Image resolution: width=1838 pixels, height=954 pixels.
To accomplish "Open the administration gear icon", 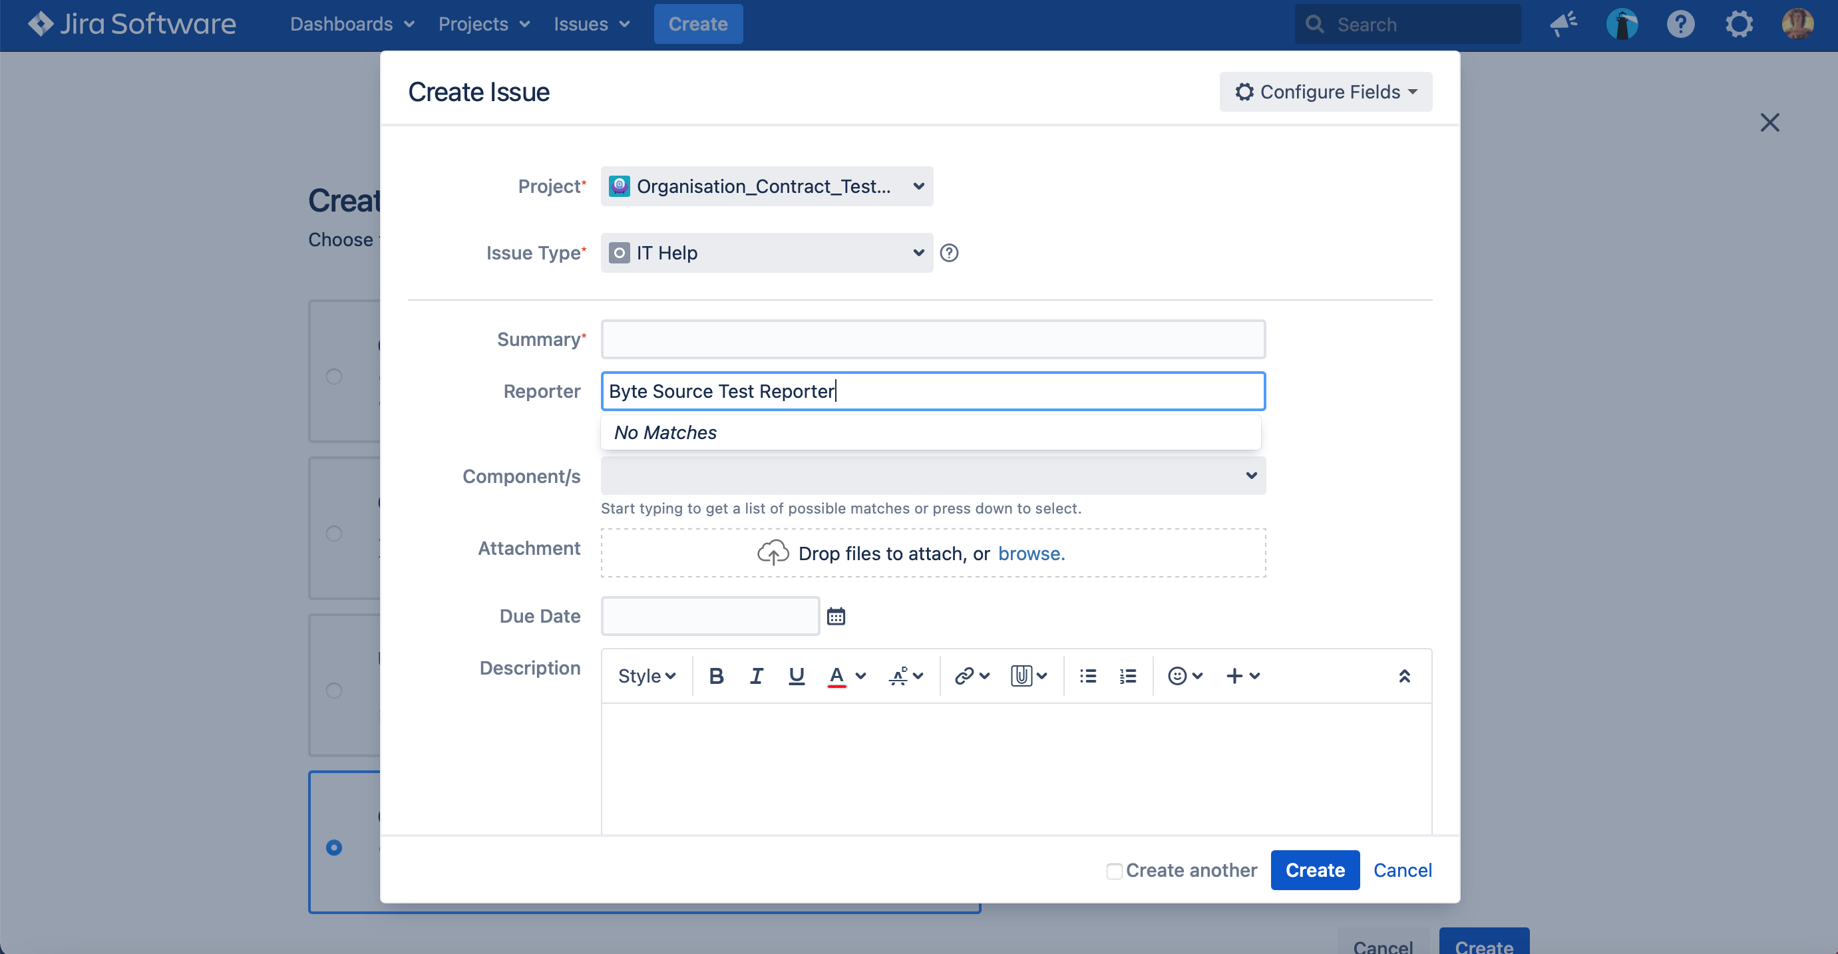I will pyautogui.click(x=1739, y=24).
